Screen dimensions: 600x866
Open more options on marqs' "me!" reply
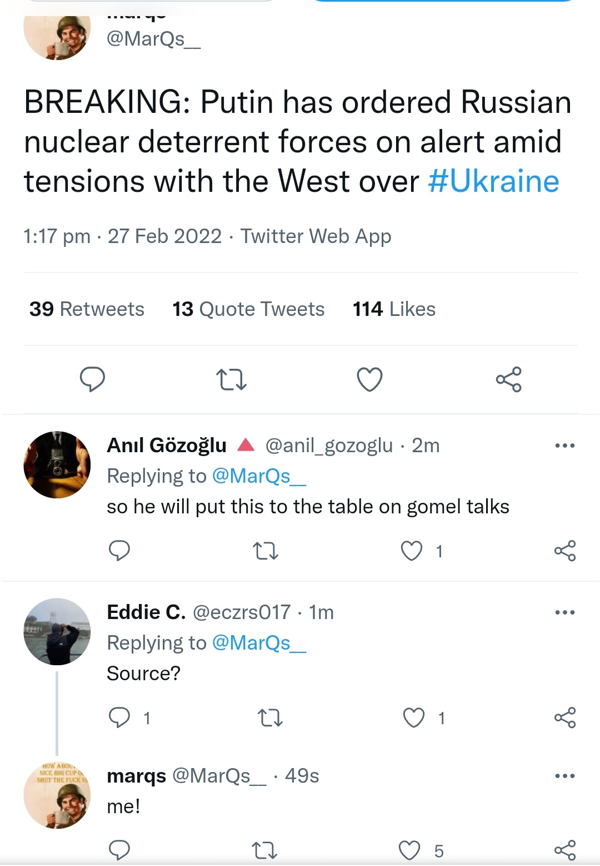564,776
